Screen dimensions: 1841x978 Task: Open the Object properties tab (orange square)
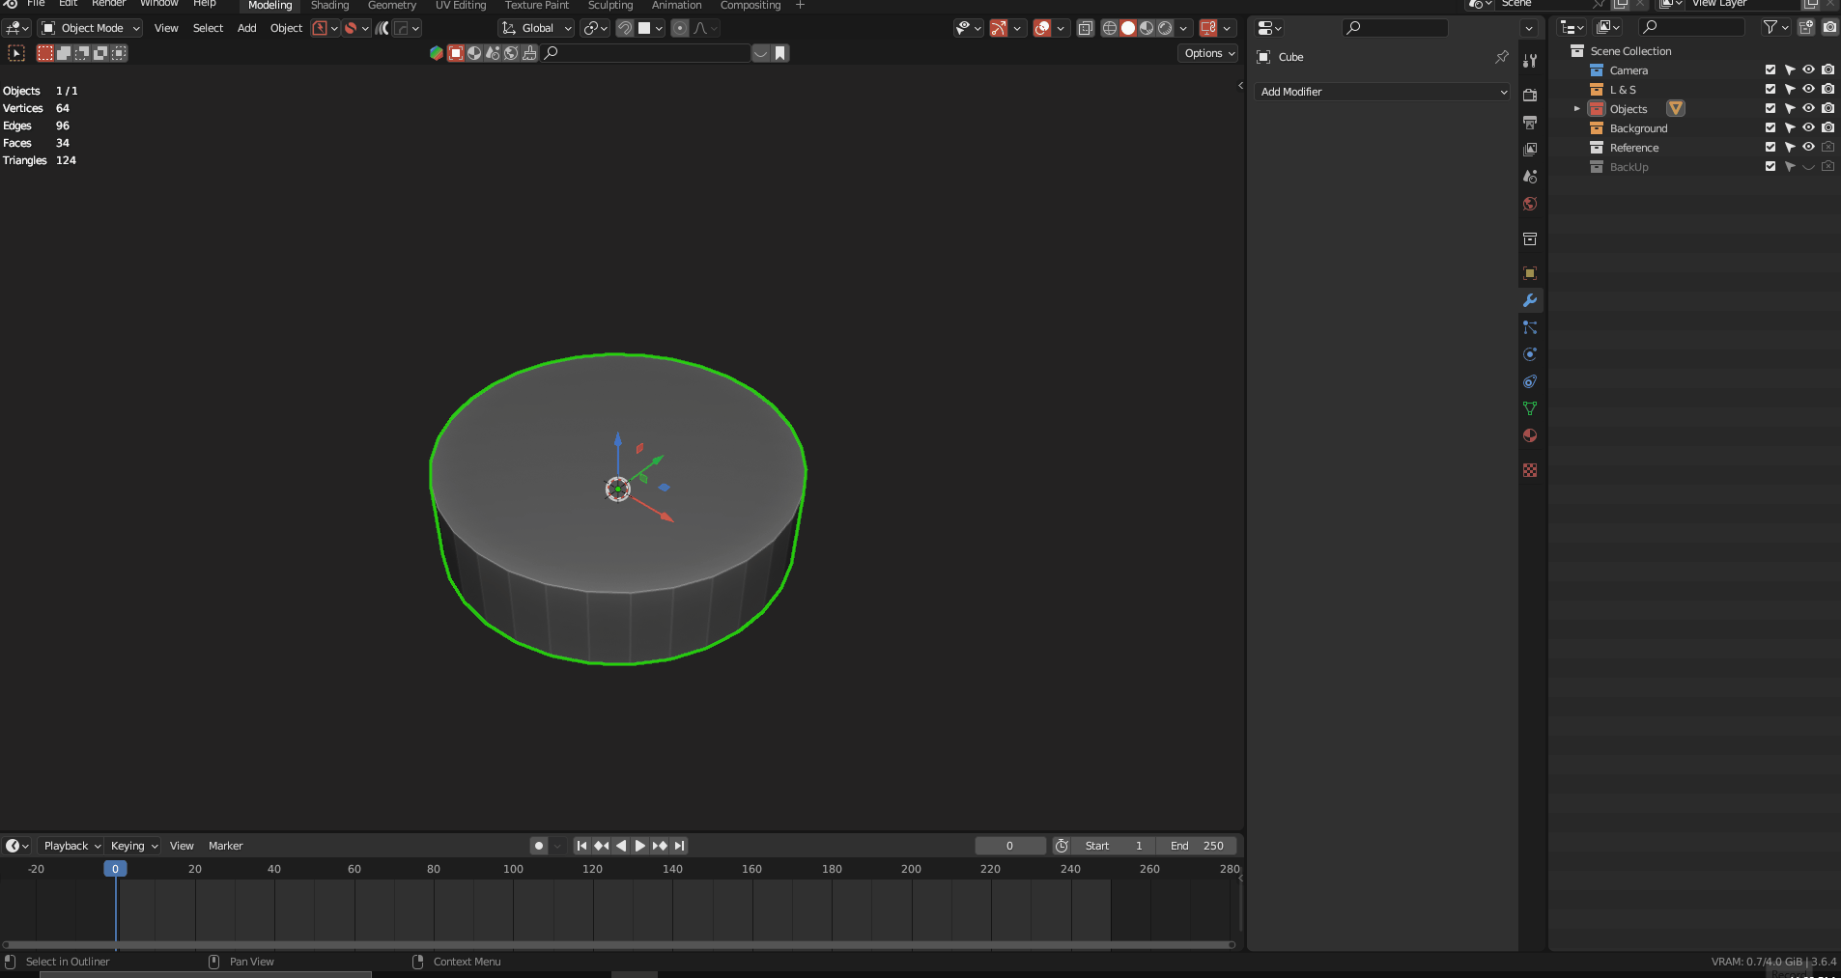(1530, 273)
